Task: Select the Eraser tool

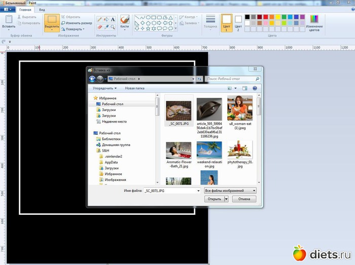Action: (x=99, y=26)
